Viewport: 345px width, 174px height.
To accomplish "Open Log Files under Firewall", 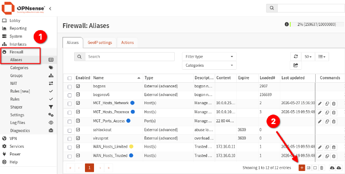I will coord(18,123).
